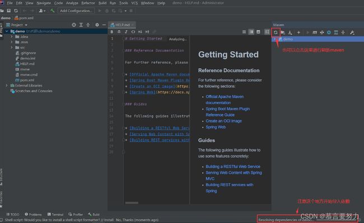Click the Stop square icon in toolbar
The width and height of the screenshot is (364, 223).
(x=131, y=11)
